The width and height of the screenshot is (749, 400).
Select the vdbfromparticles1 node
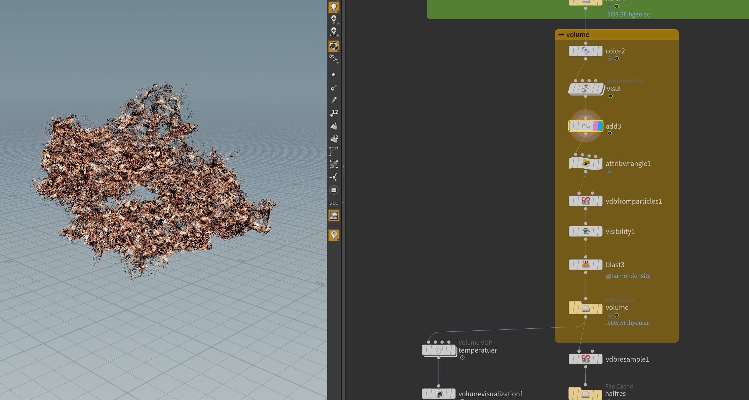point(586,201)
